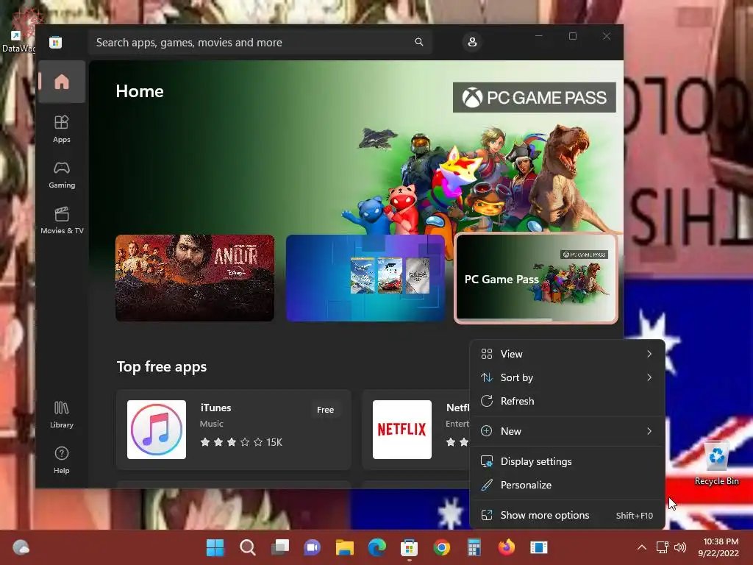
Task: Open the Library in the sidebar
Action: [x=62, y=415]
